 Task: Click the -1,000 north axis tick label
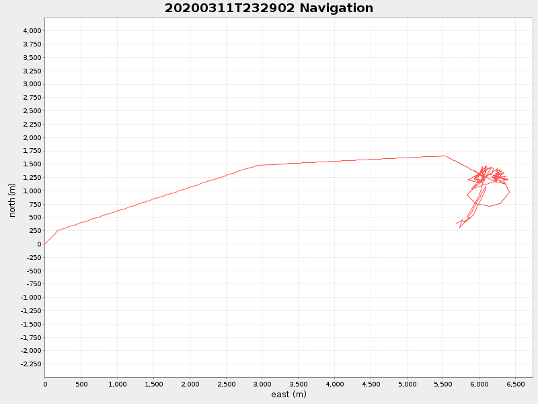pyautogui.click(x=31, y=297)
